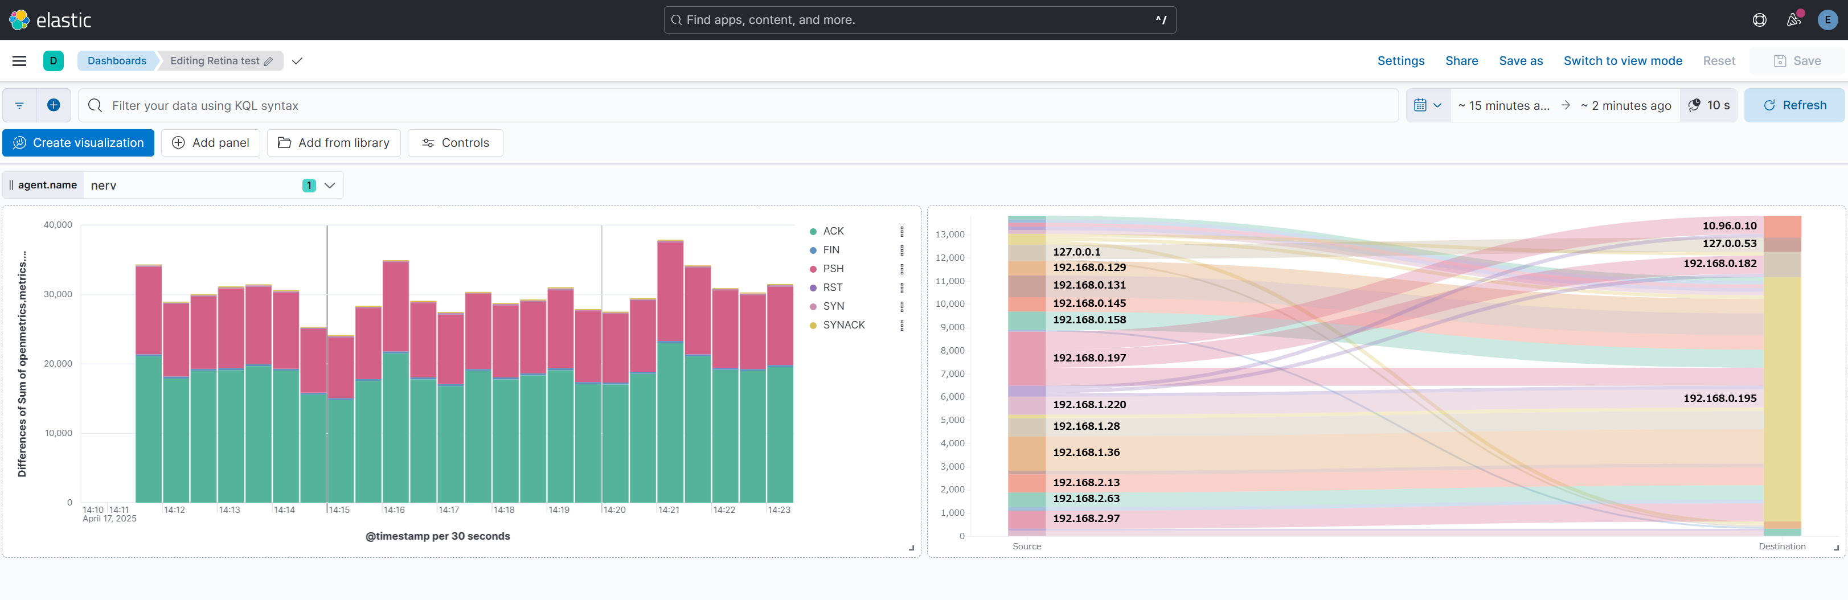Click the checkmark icon after the dashboard title
This screenshot has width=1848, height=600.
click(297, 61)
